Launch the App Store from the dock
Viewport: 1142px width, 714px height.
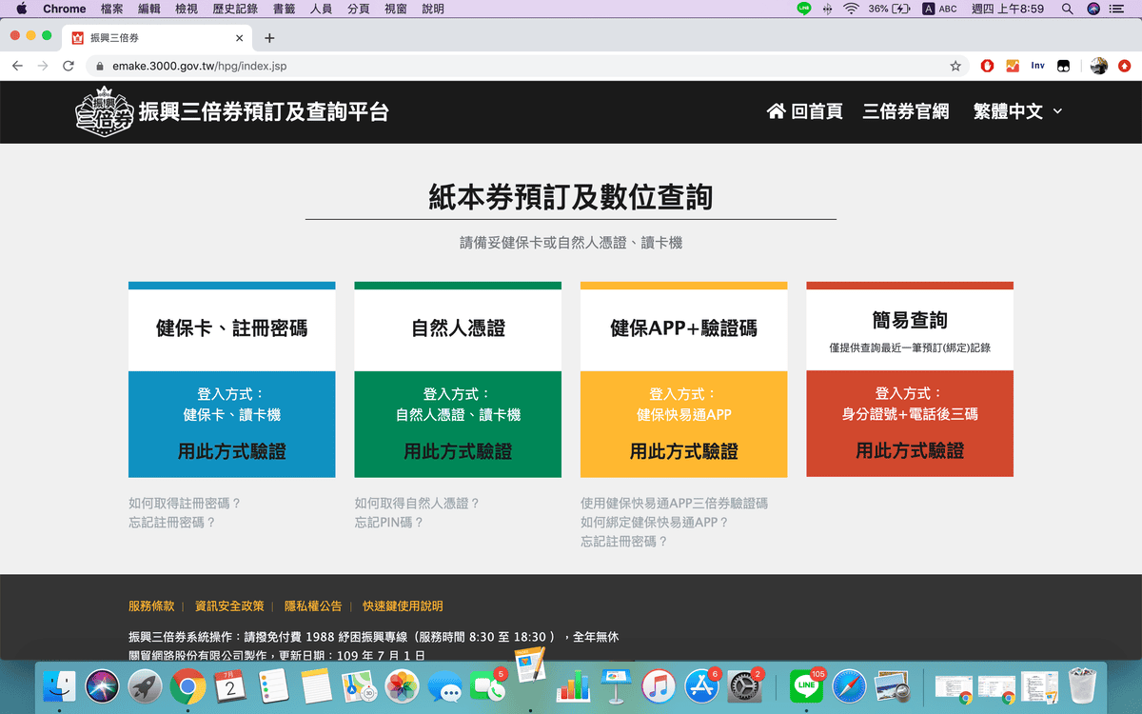[x=701, y=686]
